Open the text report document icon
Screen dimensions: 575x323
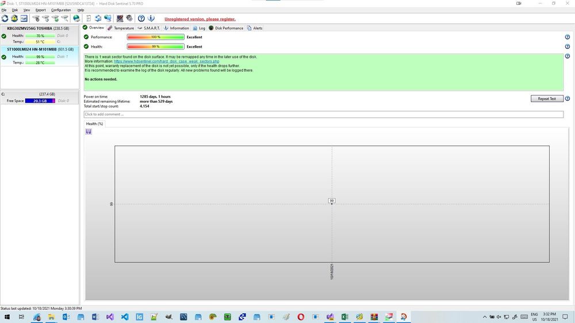coord(89,18)
